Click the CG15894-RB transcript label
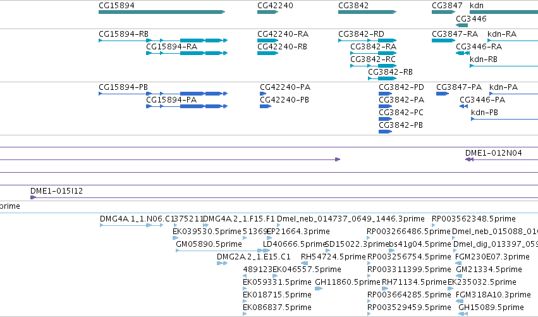538x317 pixels. pos(123,34)
